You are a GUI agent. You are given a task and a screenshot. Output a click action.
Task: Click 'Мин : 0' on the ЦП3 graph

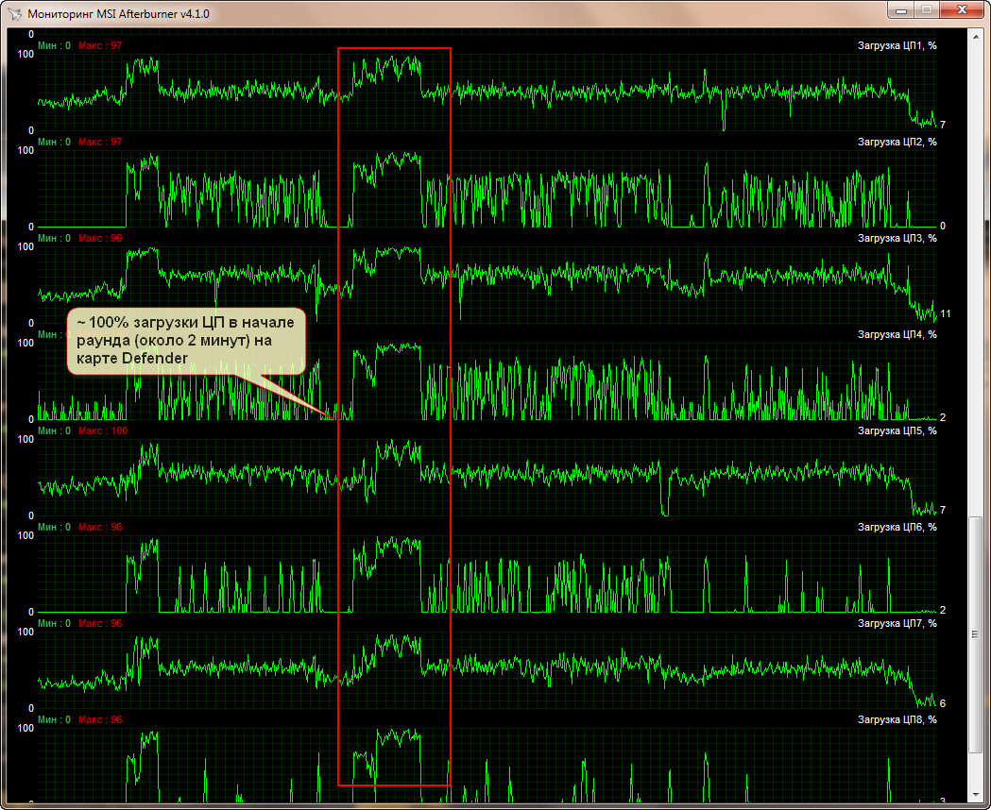point(55,238)
